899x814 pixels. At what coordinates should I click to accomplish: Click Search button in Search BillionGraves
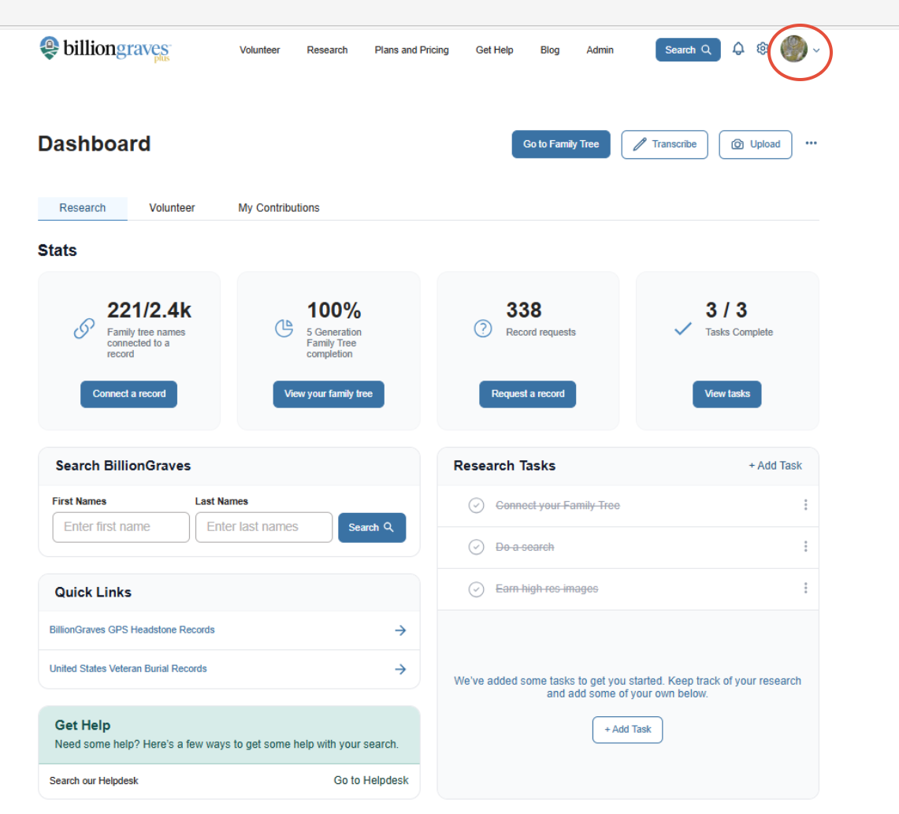372,527
